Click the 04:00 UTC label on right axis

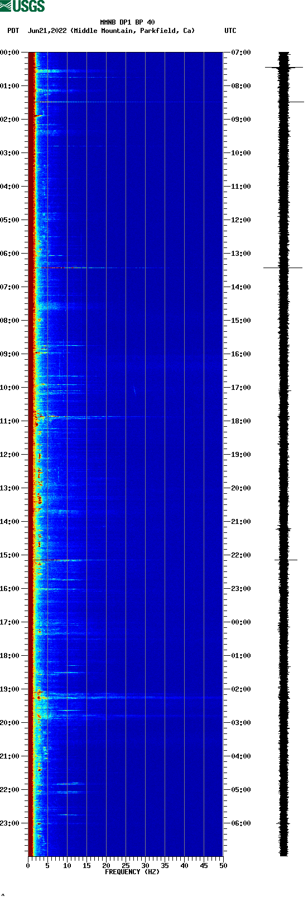[241, 756]
